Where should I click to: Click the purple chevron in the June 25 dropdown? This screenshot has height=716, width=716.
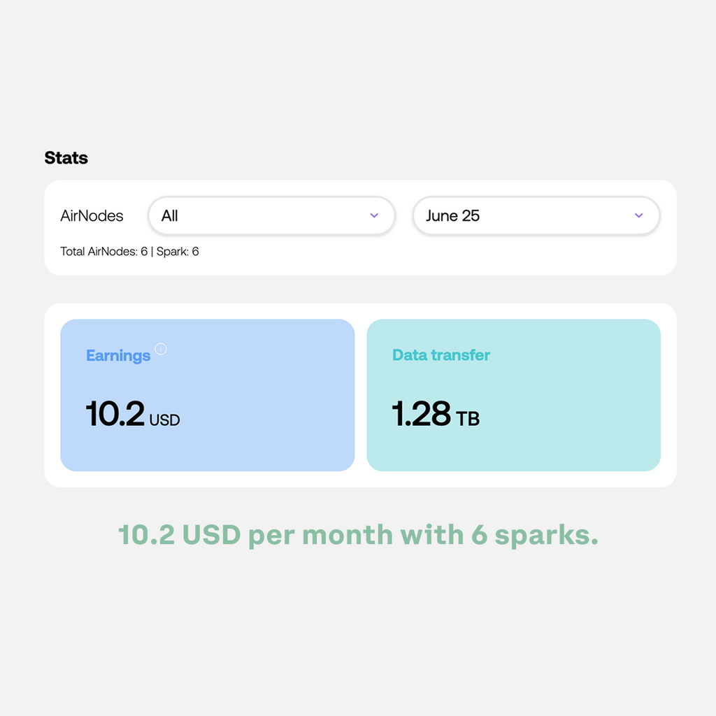click(x=638, y=215)
